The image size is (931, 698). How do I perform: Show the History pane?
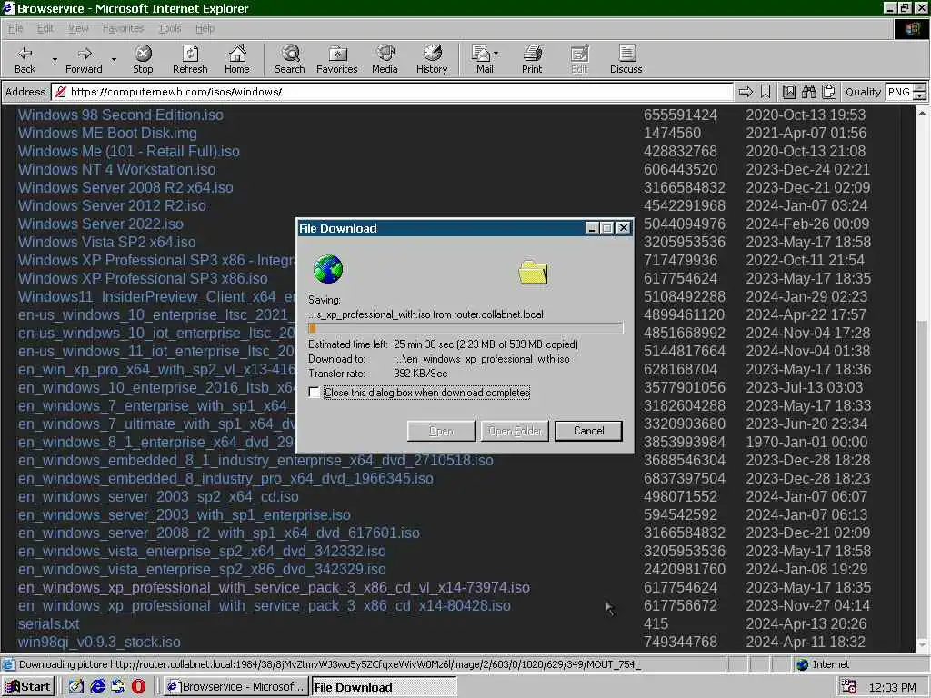pos(432,59)
